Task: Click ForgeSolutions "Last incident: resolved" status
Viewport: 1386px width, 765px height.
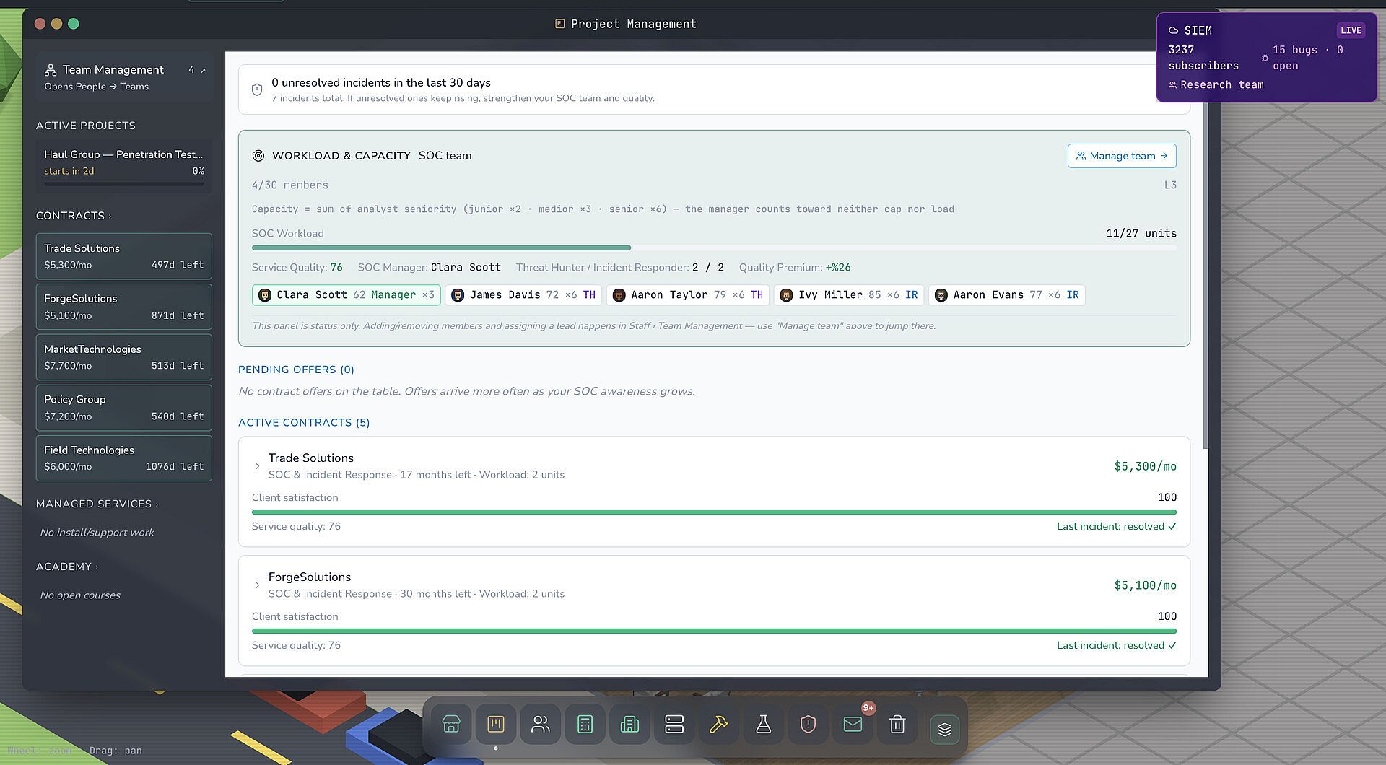Action: click(1117, 645)
